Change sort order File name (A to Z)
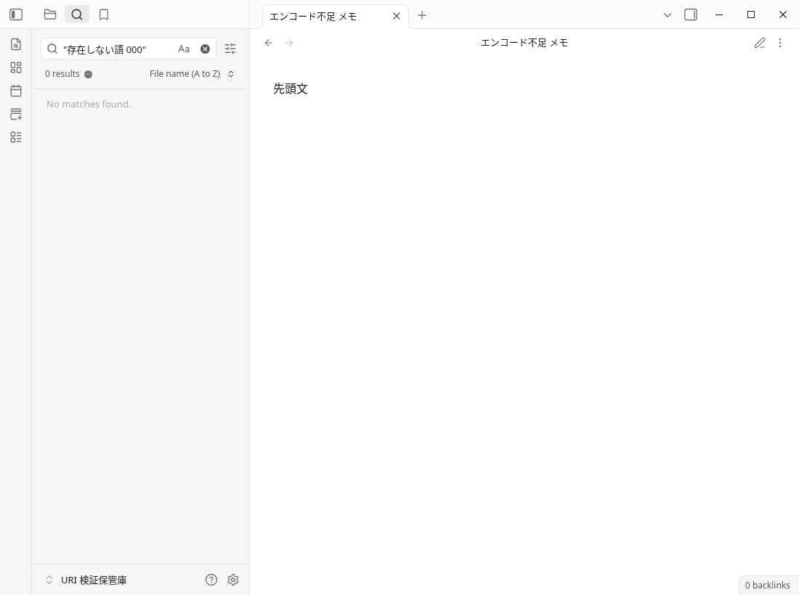 pos(192,74)
